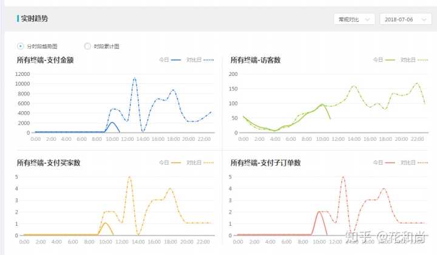Viewport: 437px width, 255px height.
Task: Click the yellow peak in 支付买家数 chart
Action: pyautogui.click(x=129, y=177)
